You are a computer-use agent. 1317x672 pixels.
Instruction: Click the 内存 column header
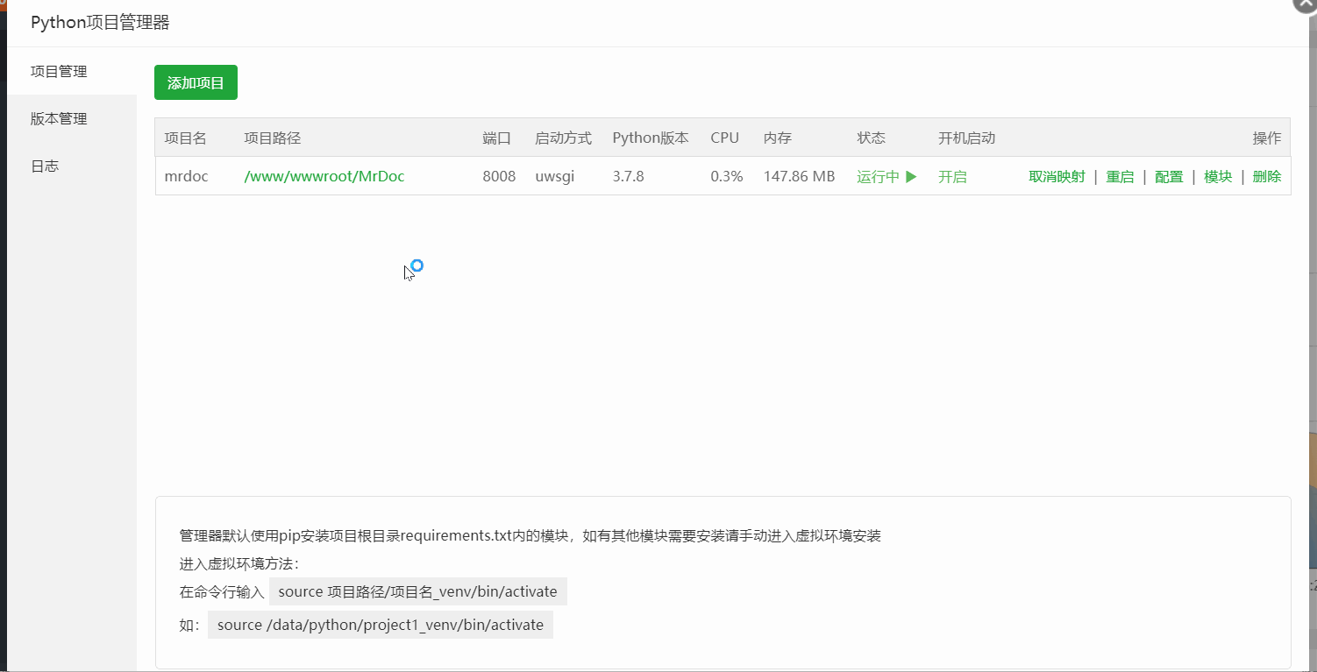pyautogui.click(x=777, y=138)
